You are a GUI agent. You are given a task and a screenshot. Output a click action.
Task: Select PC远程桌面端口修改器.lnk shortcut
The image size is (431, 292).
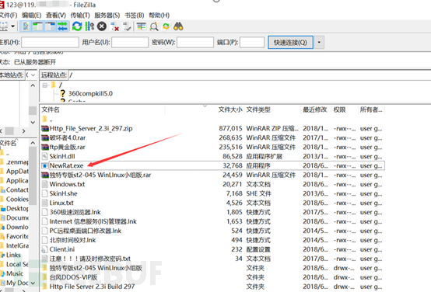coord(86,231)
